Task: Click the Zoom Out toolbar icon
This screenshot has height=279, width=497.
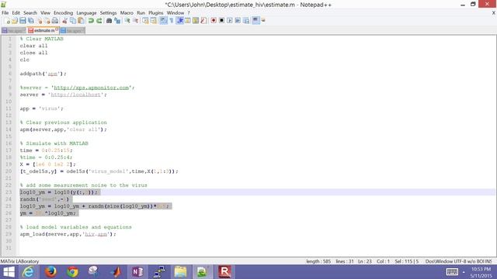Action: (x=135, y=21)
